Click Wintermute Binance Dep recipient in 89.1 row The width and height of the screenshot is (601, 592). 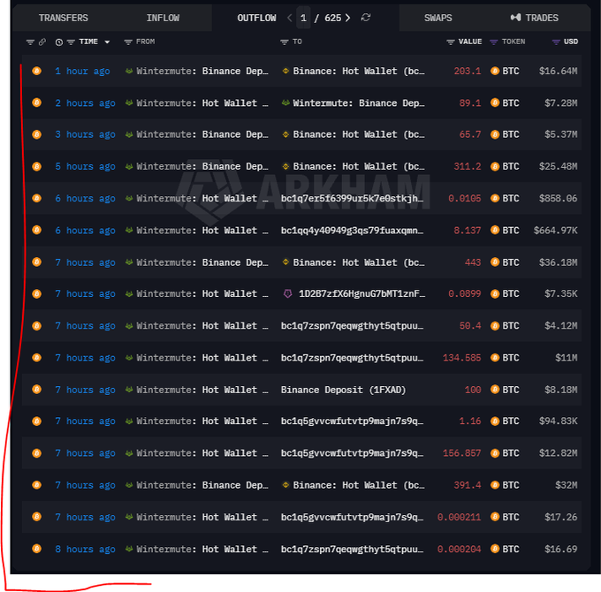tap(359, 103)
